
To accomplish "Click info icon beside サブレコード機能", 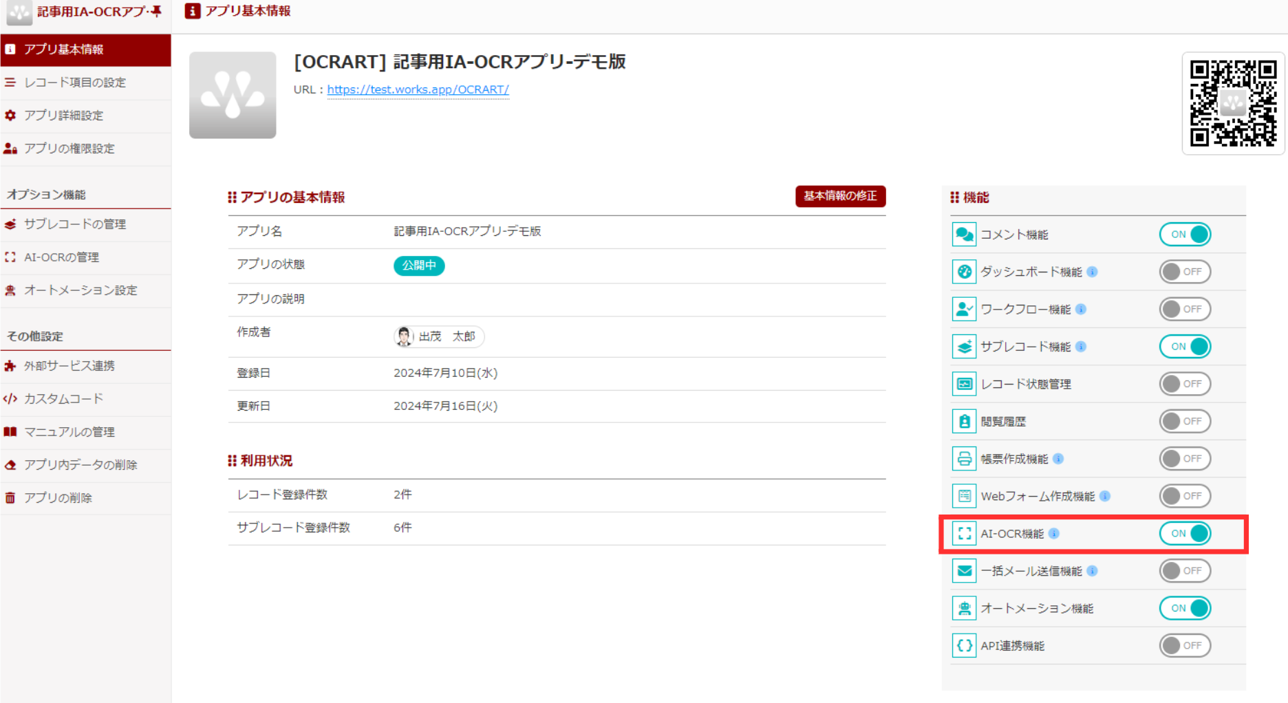I will click(1081, 347).
